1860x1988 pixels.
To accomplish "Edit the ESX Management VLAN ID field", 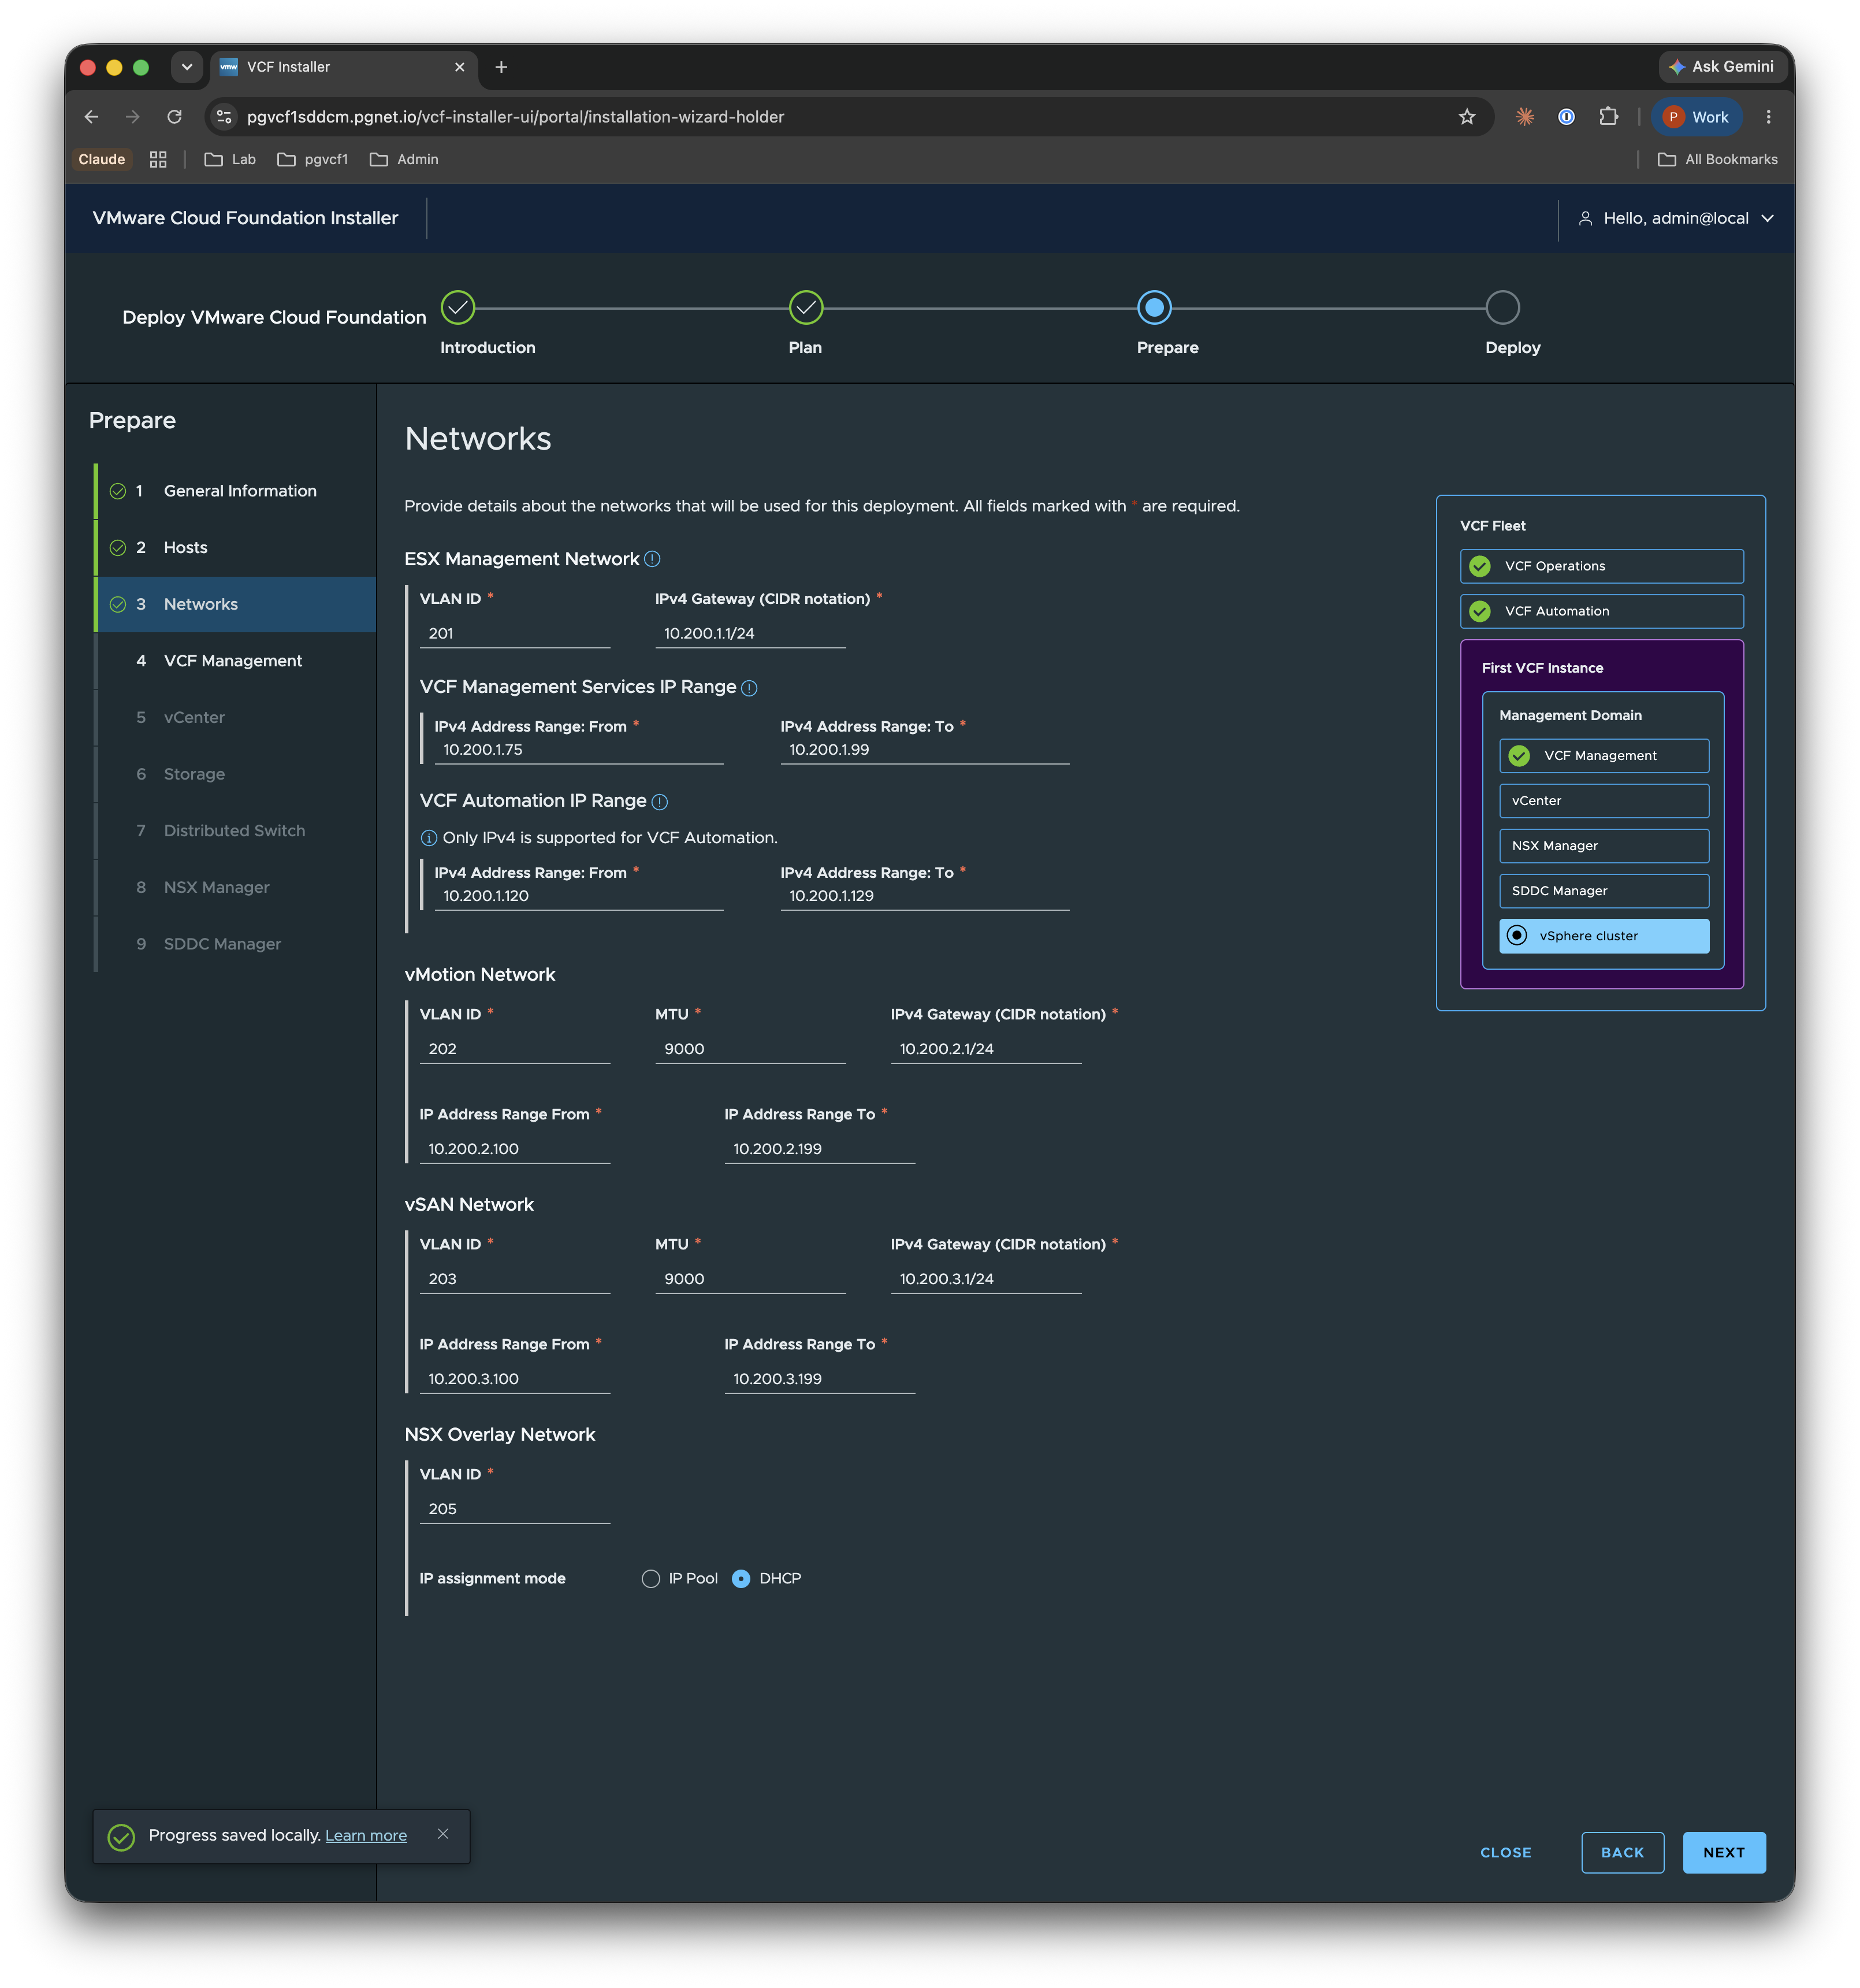I will 514,633.
